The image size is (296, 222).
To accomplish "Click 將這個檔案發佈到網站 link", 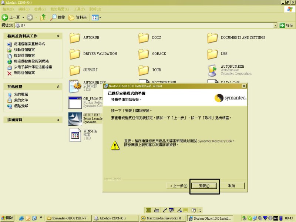I will 31,61.
